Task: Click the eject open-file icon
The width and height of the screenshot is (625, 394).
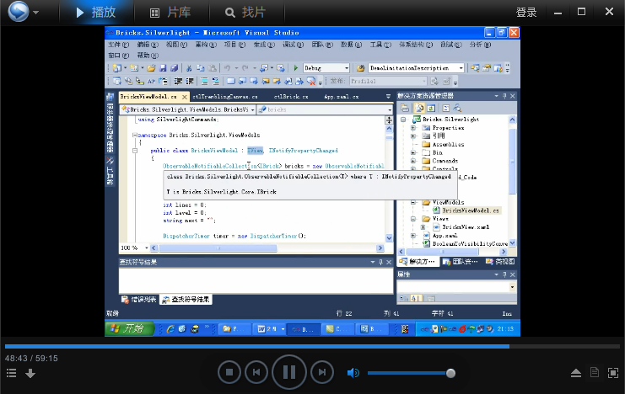Action: 576,373
